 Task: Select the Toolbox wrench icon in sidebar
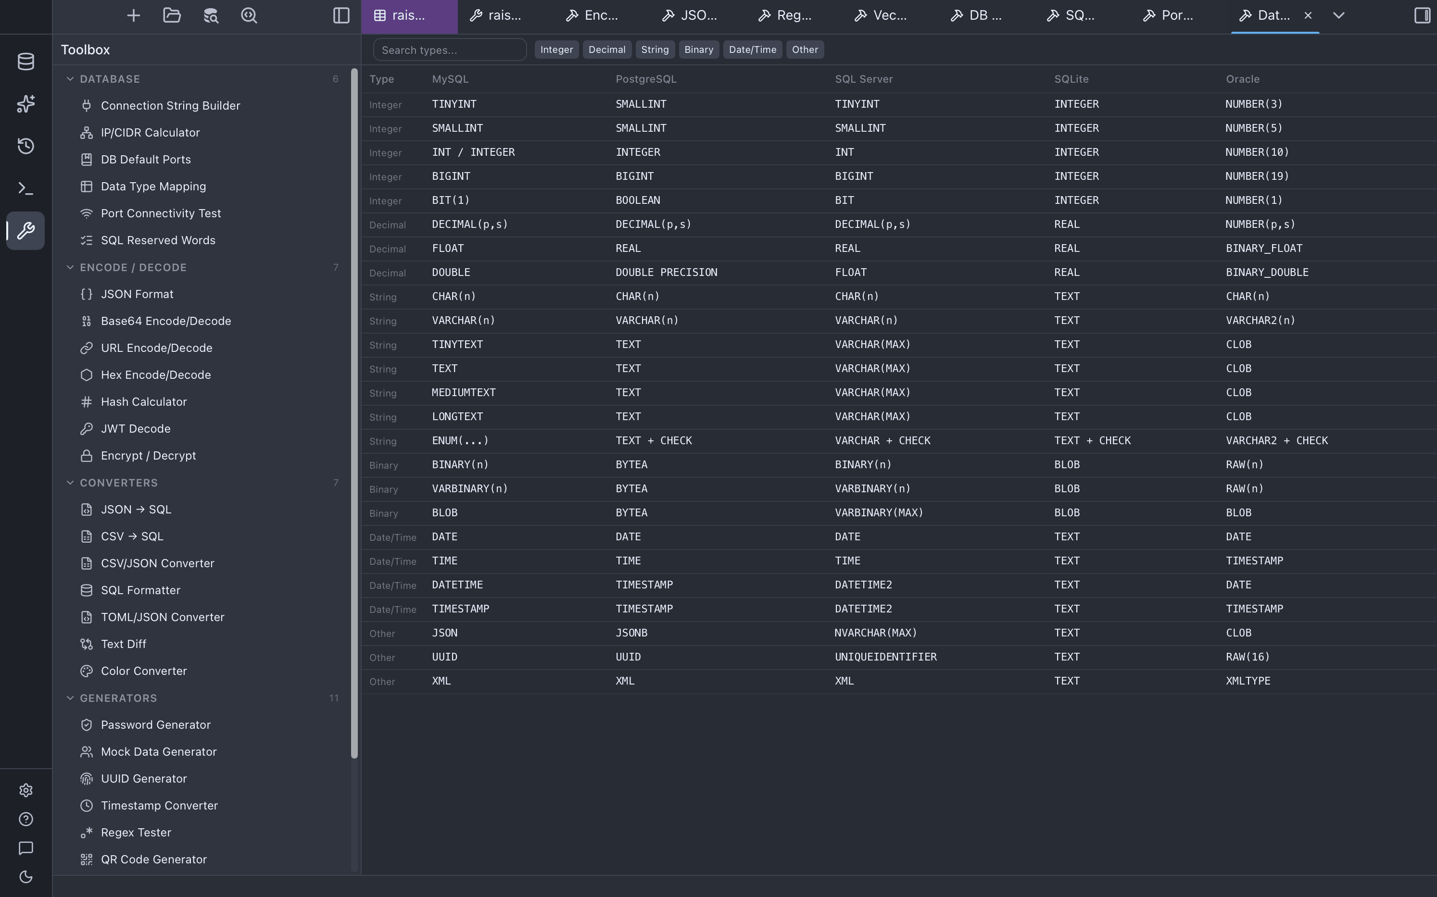click(25, 231)
